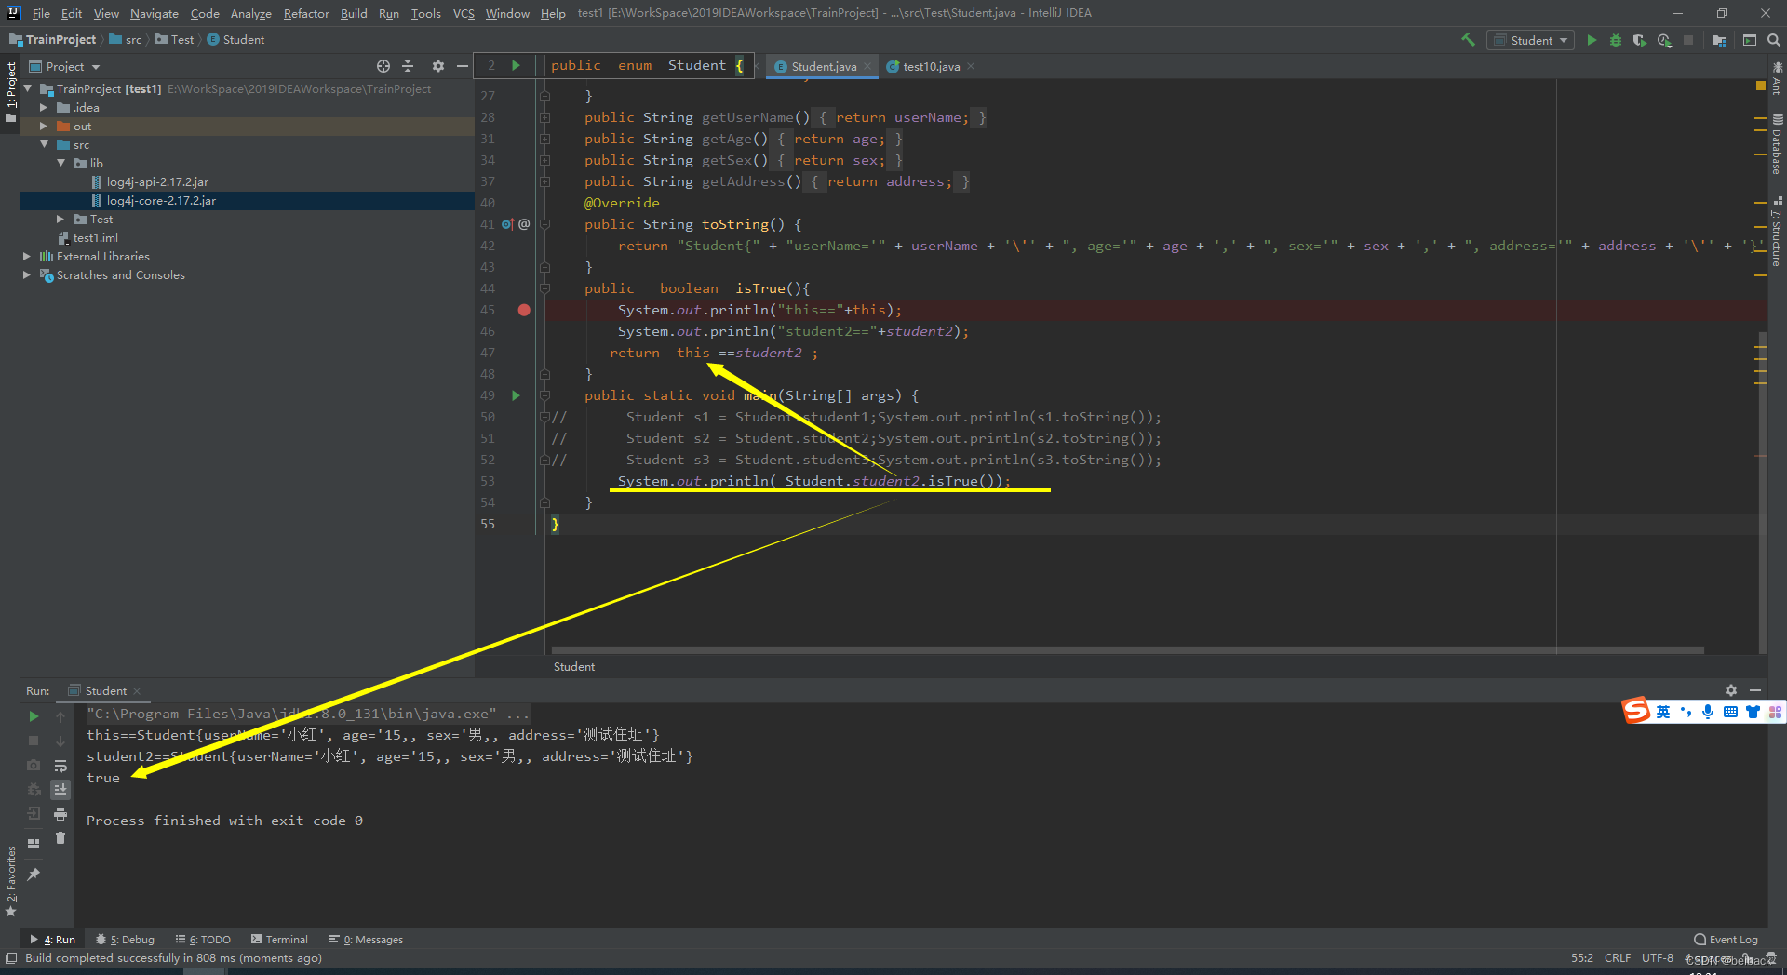Expand Scratches and Consoles
The width and height of the screenshot is (1787, 975).
click(27, 274)
